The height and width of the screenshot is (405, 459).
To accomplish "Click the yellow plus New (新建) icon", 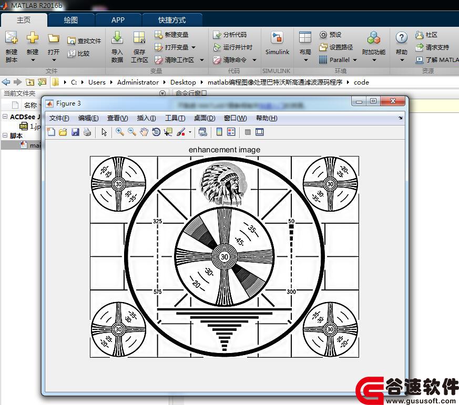I will [x=32, y=38].
